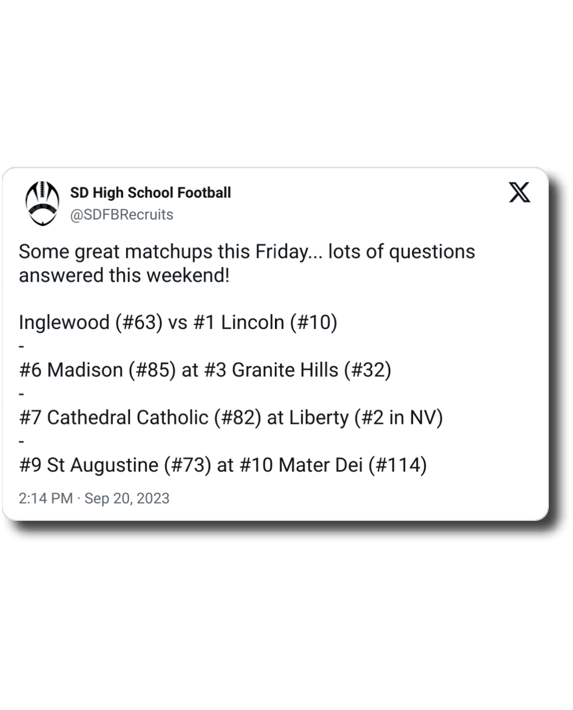This screenshot has height=710, width=573.
Task: Open the 2:14 PM timestamp link
Action: (x=45, y=498)
